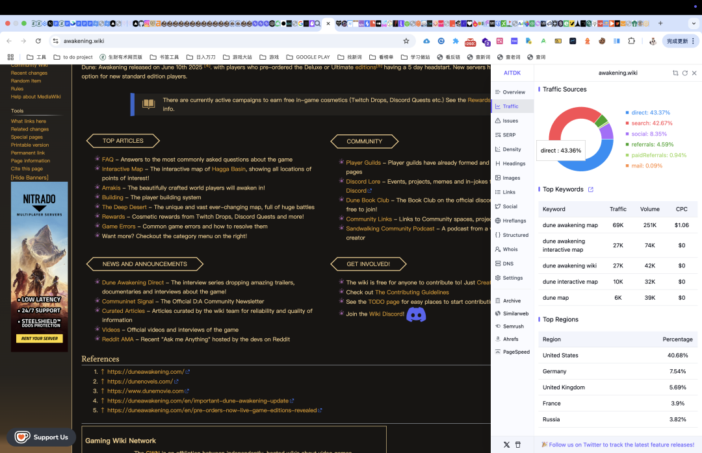Click the Nitrado RENT YOUR SERVER banner button
The image size is (702, 453).
coord(40,339)
